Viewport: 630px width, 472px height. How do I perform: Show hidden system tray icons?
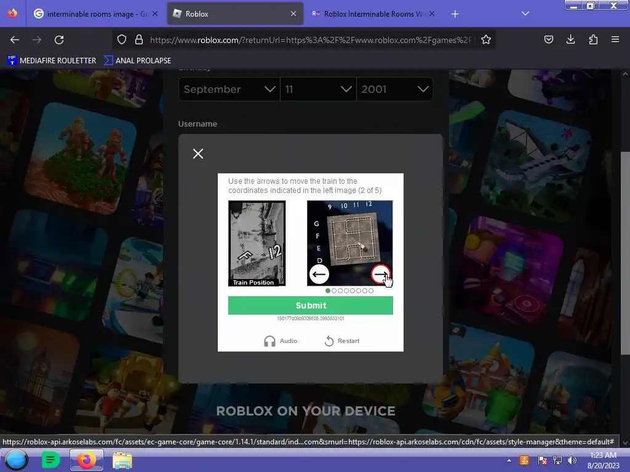(x=509, y=460)
